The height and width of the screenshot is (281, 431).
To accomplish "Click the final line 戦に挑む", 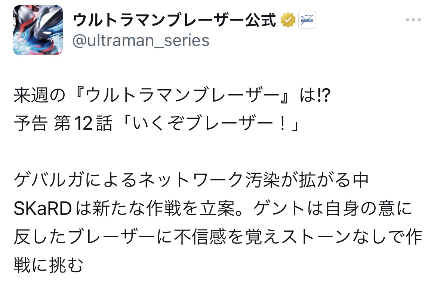I will (49, 265).
